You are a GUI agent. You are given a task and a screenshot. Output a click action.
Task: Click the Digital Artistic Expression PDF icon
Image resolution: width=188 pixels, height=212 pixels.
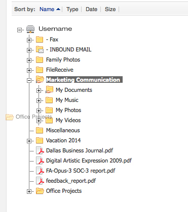pyautogui.click(x=40, y=161)
